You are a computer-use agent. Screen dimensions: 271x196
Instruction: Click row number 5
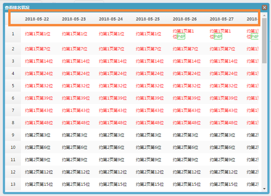[x=13, y=86]
